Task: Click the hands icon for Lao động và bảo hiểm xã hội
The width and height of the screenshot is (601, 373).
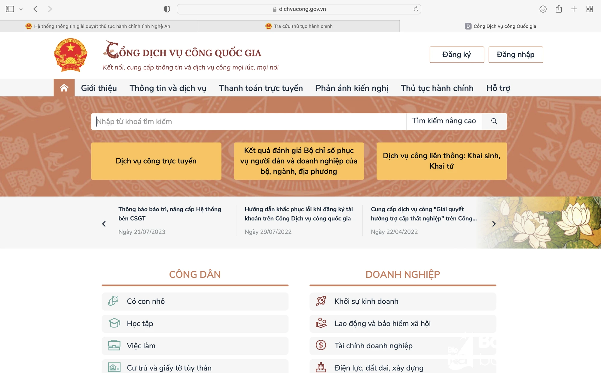Action: [321, 323]
